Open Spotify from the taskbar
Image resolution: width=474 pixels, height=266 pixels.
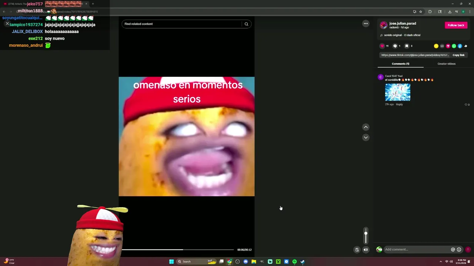click(294, 262)
